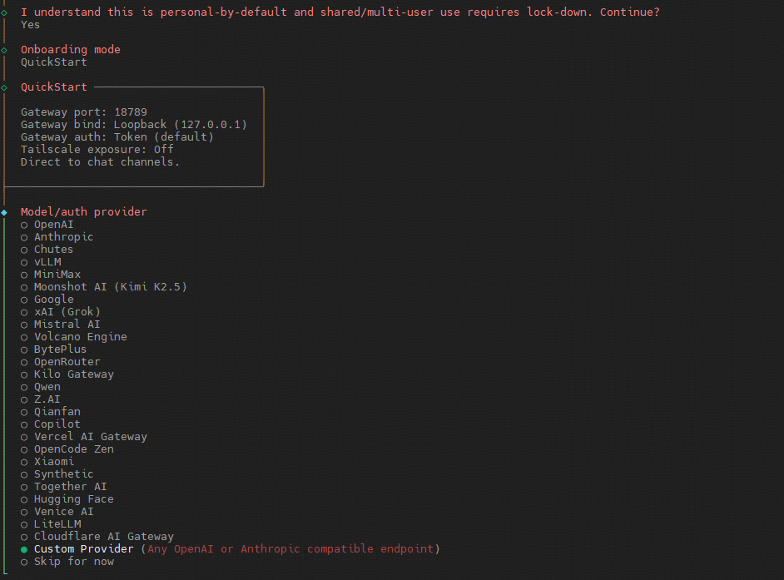Image resolution: width=784 pixels, height=580 pixels.
Task: Choose Anthropic as model provider
Action: coord(63,237)
